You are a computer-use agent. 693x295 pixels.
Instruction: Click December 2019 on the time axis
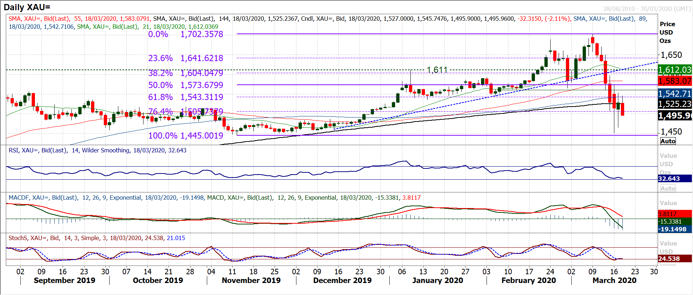(x=342, y=280)
